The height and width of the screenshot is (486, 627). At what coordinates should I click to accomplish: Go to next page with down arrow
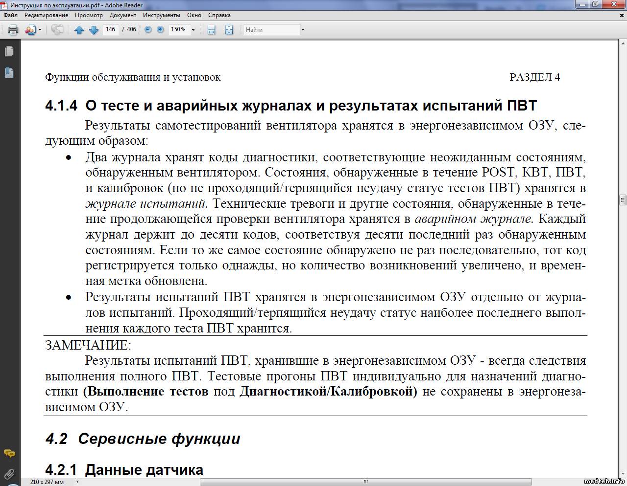94,30
